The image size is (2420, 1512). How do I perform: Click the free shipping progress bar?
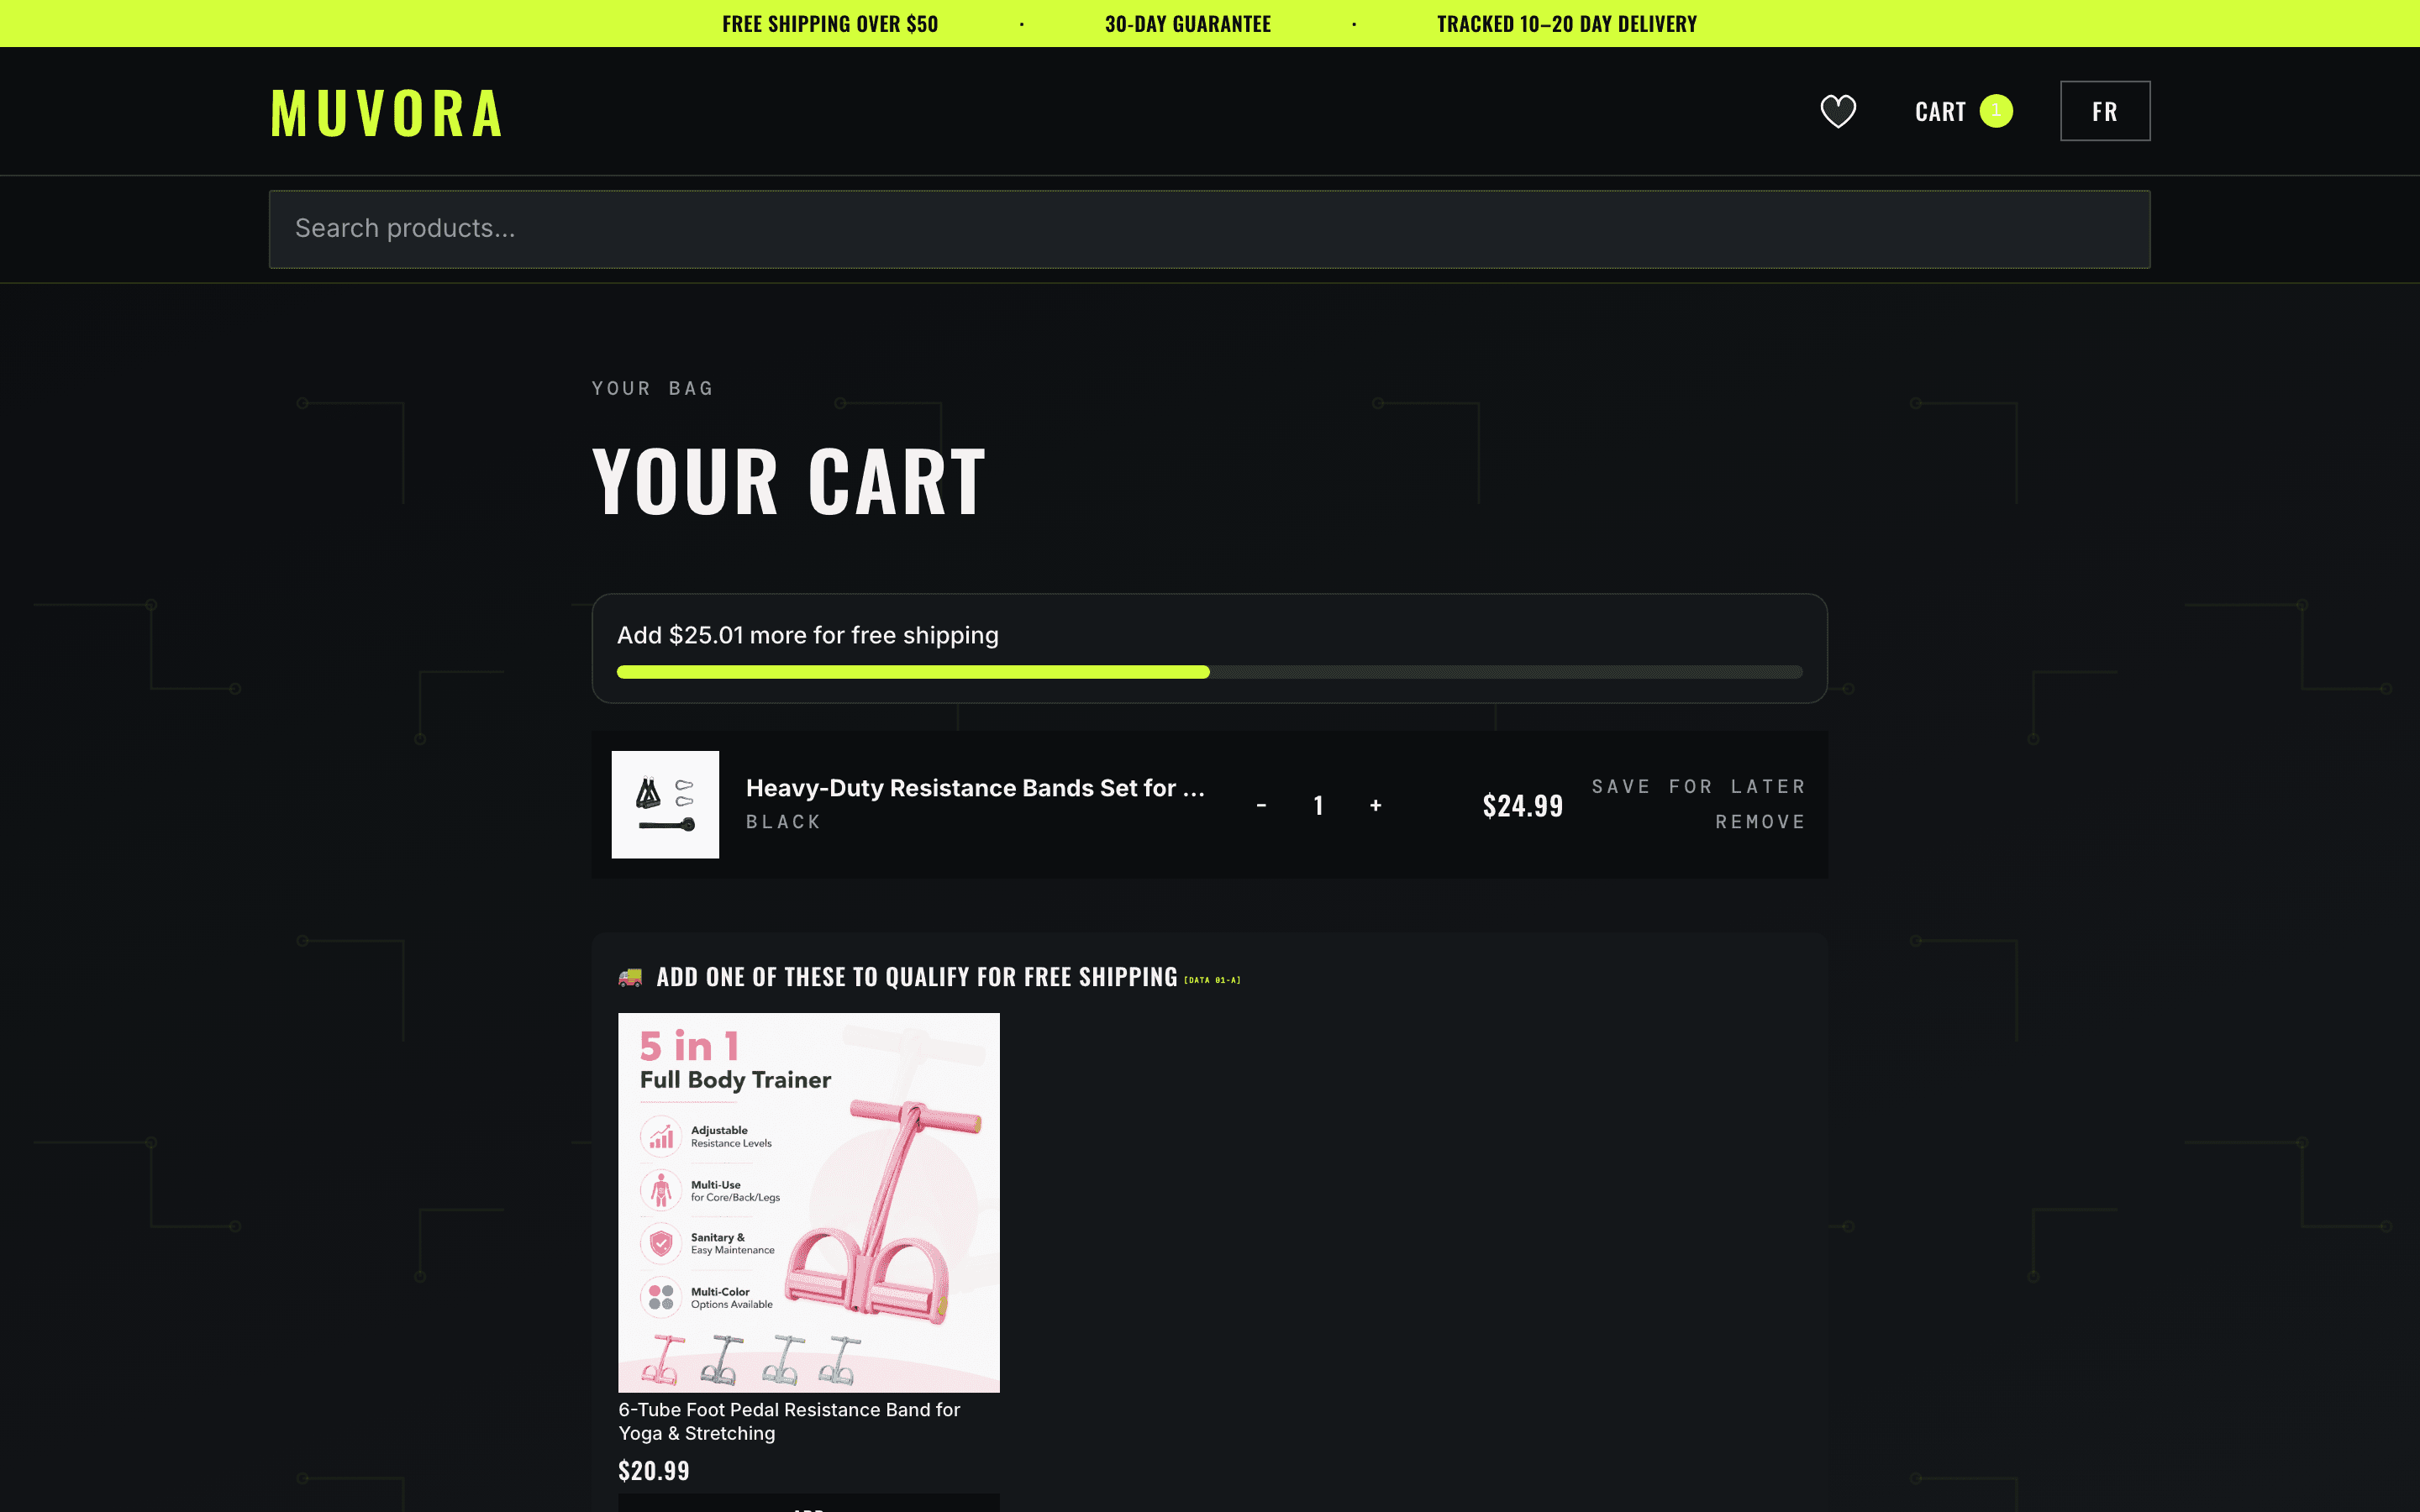(1209, 672)
